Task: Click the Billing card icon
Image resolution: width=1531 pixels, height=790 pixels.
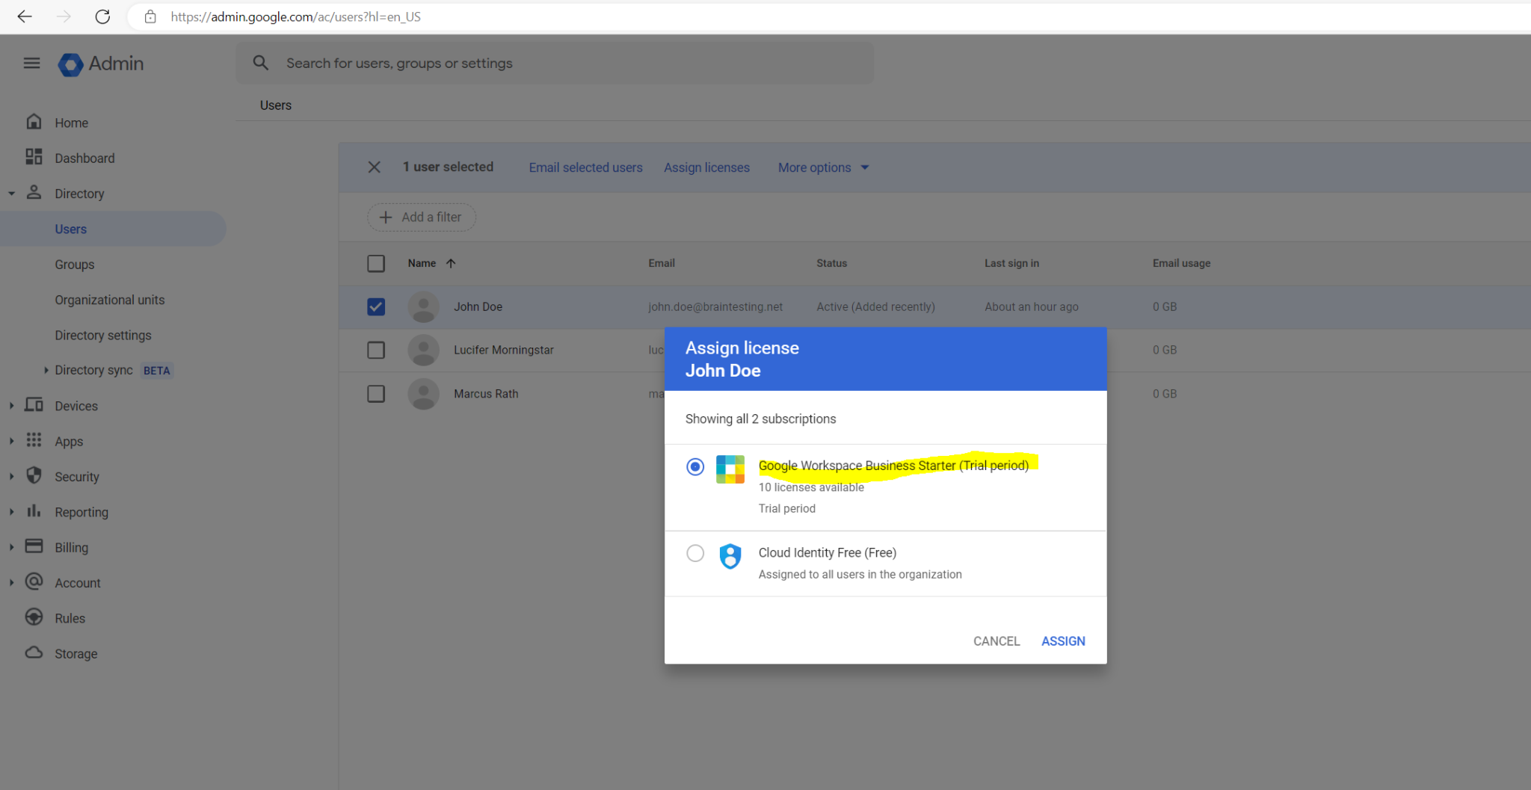Action: coord(34,546)
